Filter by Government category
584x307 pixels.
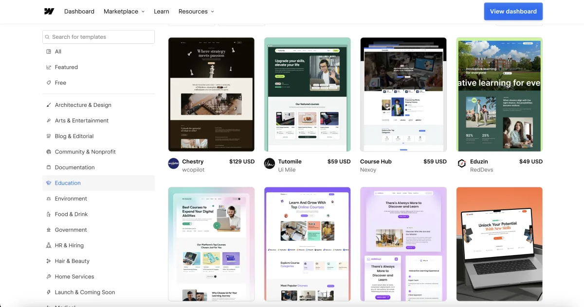coord(71,230)
